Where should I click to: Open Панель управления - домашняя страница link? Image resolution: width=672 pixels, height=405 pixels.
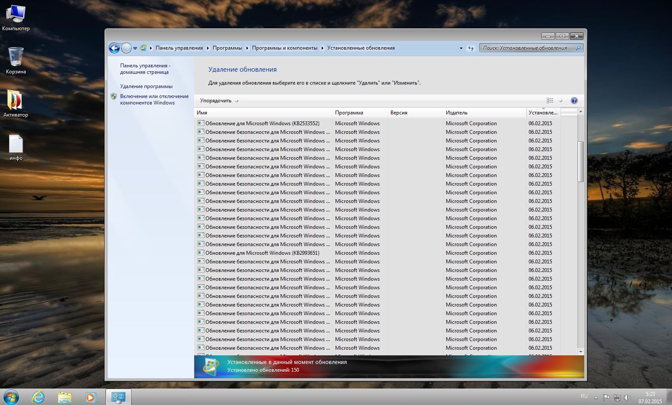[x=145, y=69]
